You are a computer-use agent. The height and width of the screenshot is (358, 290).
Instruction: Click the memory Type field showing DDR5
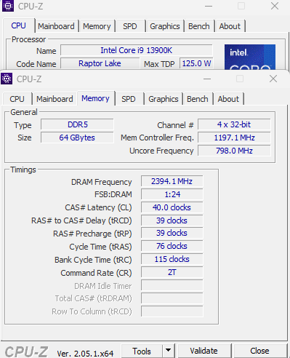coord(77,124)
